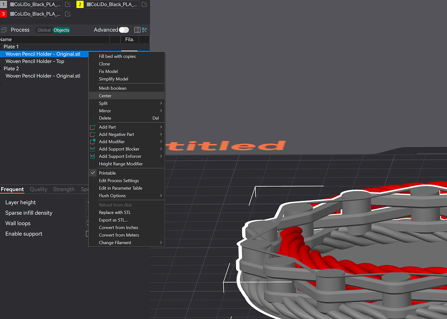Expand the Change Filament submenu
The image size is (447, 319).
tap(127, 242)
